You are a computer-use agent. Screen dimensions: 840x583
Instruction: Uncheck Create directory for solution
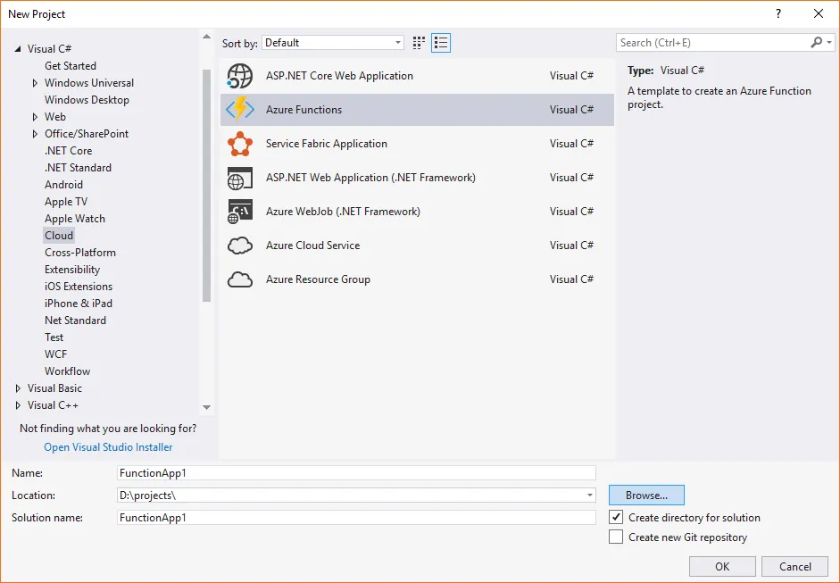click(616, 517)
